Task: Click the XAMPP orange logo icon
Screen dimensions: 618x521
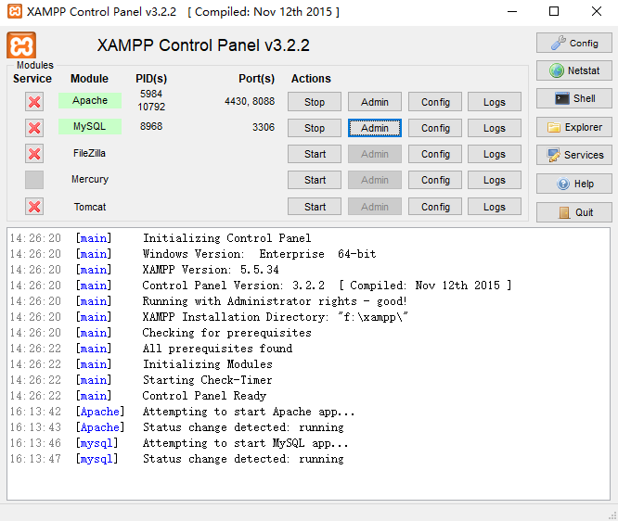Action: point(21,45)
